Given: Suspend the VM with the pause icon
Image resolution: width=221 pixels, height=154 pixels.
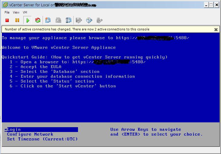Looking at the screenshot, I should 17,20.
